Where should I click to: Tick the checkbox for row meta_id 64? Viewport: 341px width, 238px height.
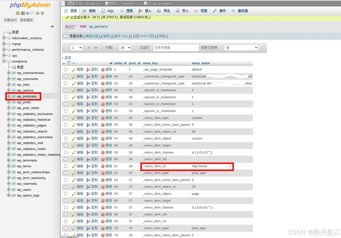(66, 187)
